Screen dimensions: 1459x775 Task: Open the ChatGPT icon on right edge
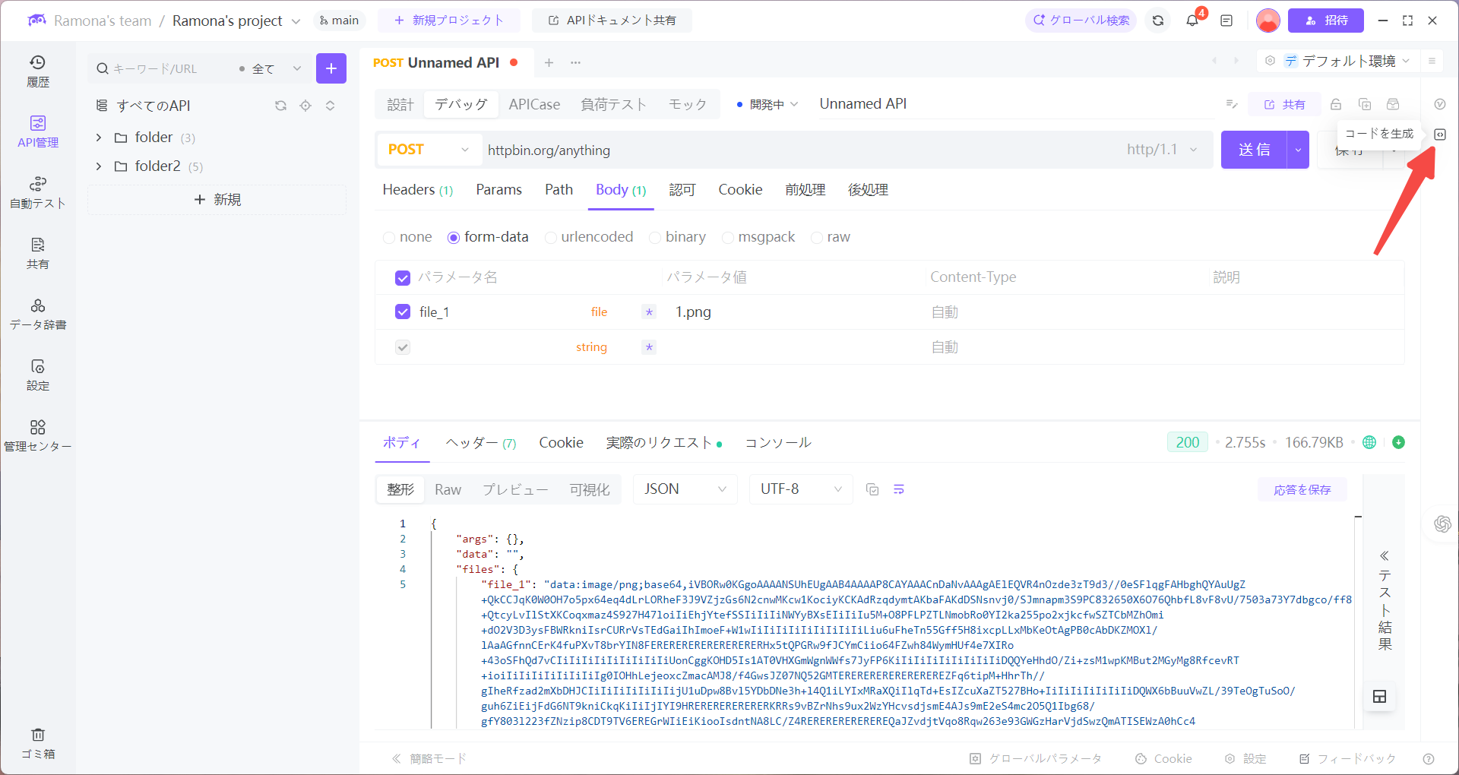[x=1442, y=524]
